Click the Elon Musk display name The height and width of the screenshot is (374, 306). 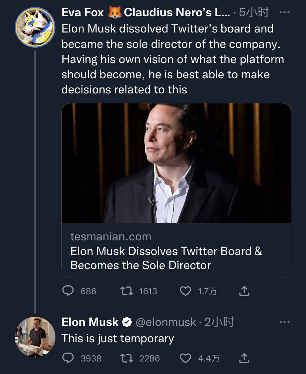pyautogui.click(x=90, y=322)
